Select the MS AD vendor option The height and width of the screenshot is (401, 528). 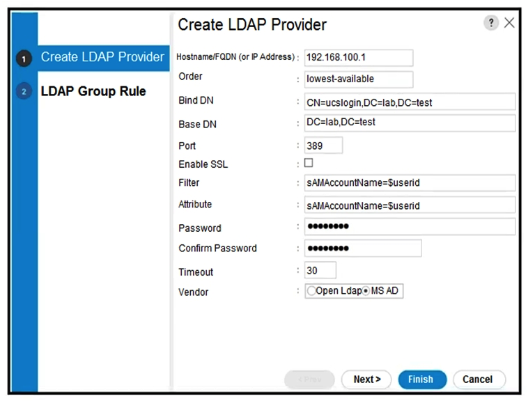pos(366,291)
